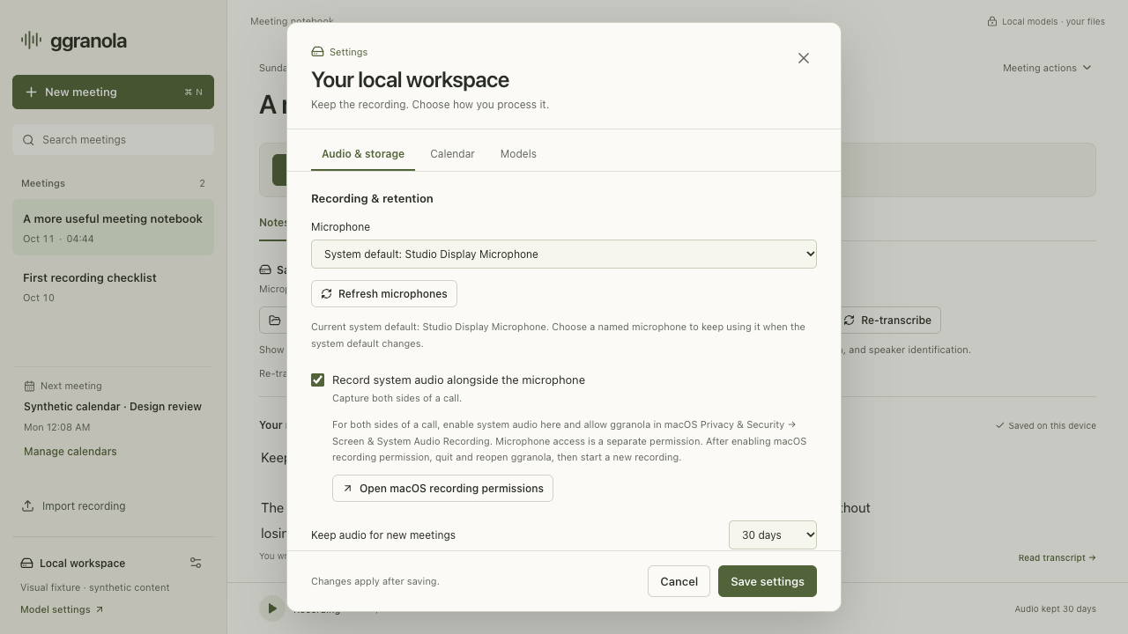Click the Cancel button
The image size is (1128, 634).
[679, 581]
